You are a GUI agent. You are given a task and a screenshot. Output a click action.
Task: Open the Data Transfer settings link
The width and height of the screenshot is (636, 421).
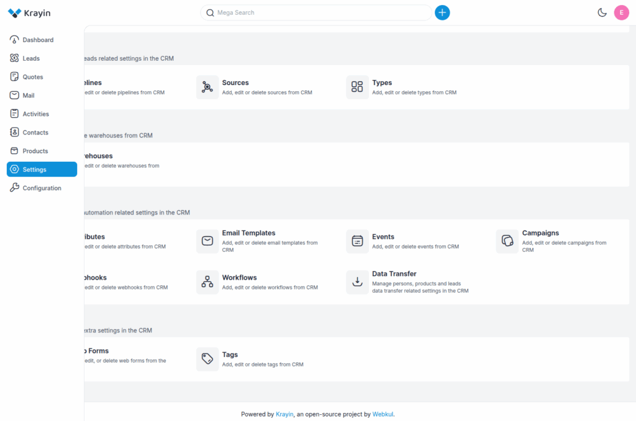[394, 274]
